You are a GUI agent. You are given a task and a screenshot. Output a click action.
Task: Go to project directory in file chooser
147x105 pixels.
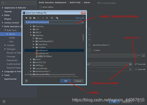pos(34,18)
